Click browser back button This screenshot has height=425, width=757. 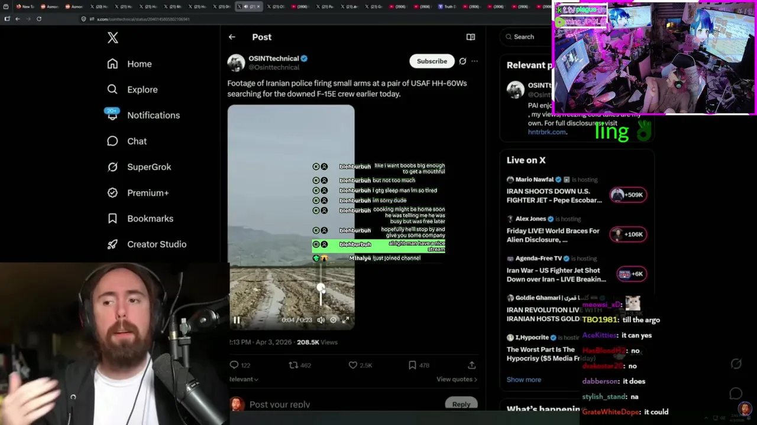[18, 19]
